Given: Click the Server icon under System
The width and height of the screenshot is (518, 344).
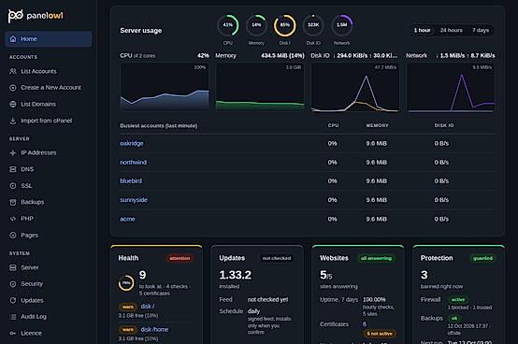Looking at the screenshot, I should click(13, 267).
